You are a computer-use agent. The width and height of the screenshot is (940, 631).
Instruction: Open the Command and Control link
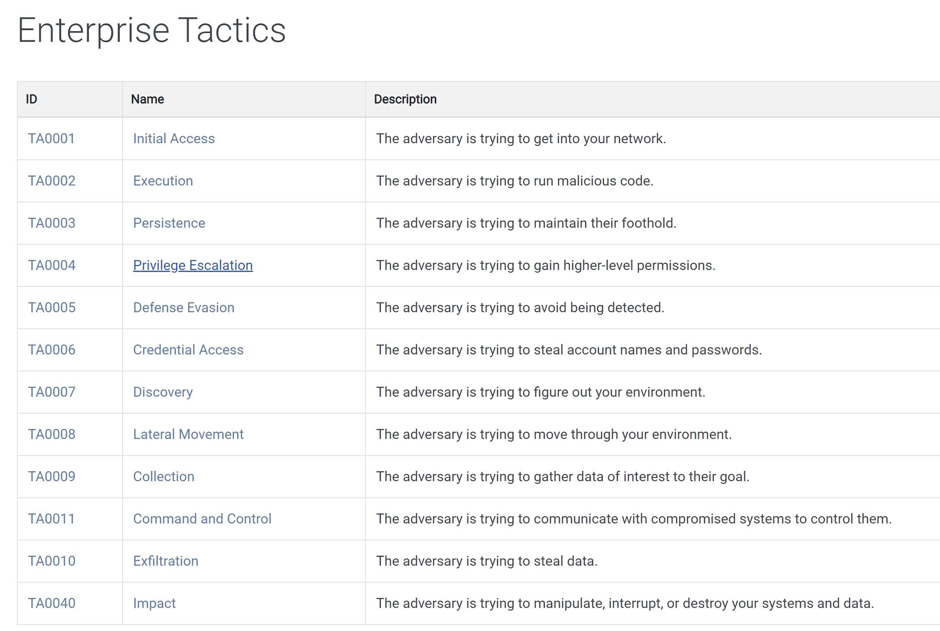coord(202,519)
